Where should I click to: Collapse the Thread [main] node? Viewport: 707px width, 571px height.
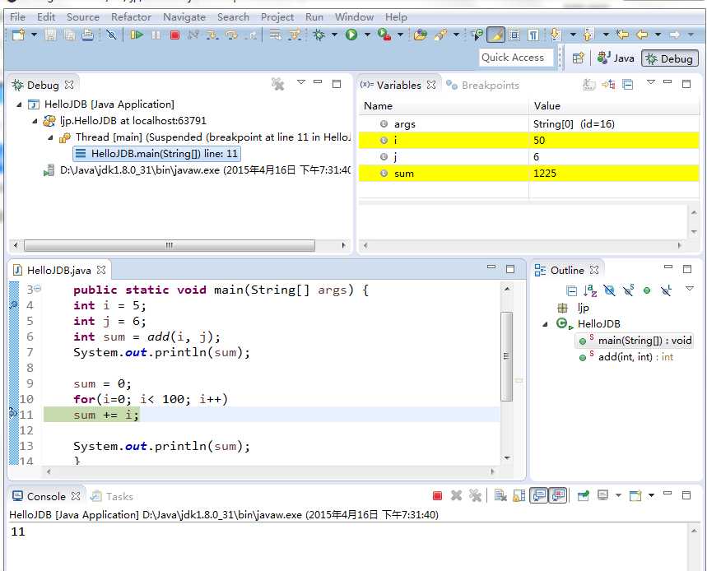click(50, 137)
